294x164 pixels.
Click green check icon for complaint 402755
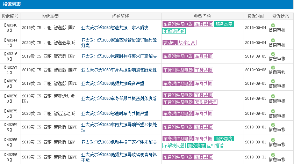pyautogui.click(x=273, y=111)
